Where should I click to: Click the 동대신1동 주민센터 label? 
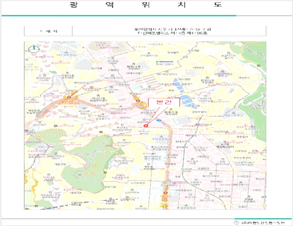[x=171, y=113]
